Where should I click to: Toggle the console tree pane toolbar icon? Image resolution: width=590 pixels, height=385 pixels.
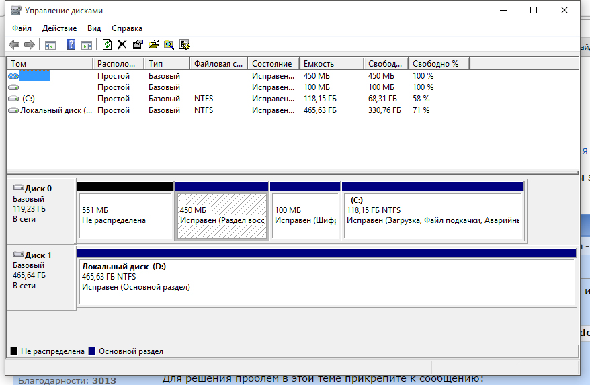click(50, 45)
